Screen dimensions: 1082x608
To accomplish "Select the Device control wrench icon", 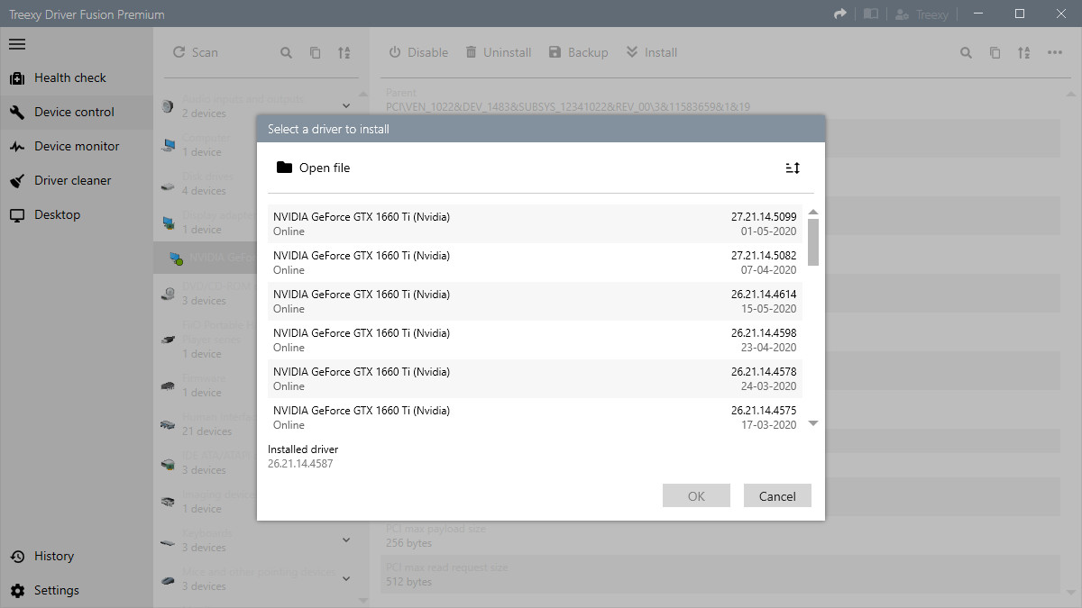I will [16, 112].
